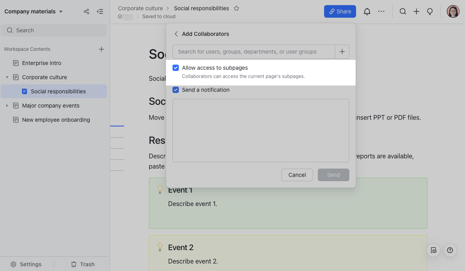Collapse the Corporate culture tree node
Image resolution: width=465 pixels, height=271 pixels.
tap(7, 77)
